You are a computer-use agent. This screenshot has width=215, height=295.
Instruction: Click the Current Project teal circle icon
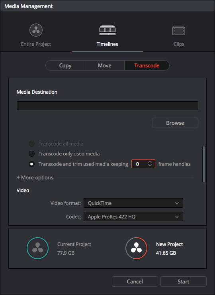tap(37, 248)
